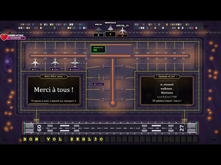Click the third place podium box
Viewport: 221px width, 165px height.
[x=122, y=36]
